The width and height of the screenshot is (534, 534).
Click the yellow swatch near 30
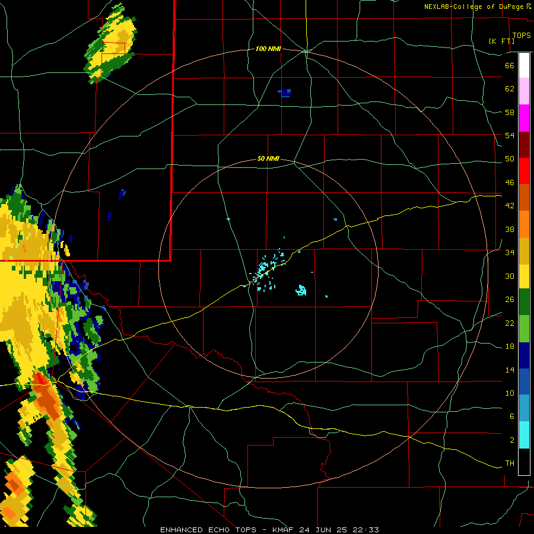pos(524,276)
